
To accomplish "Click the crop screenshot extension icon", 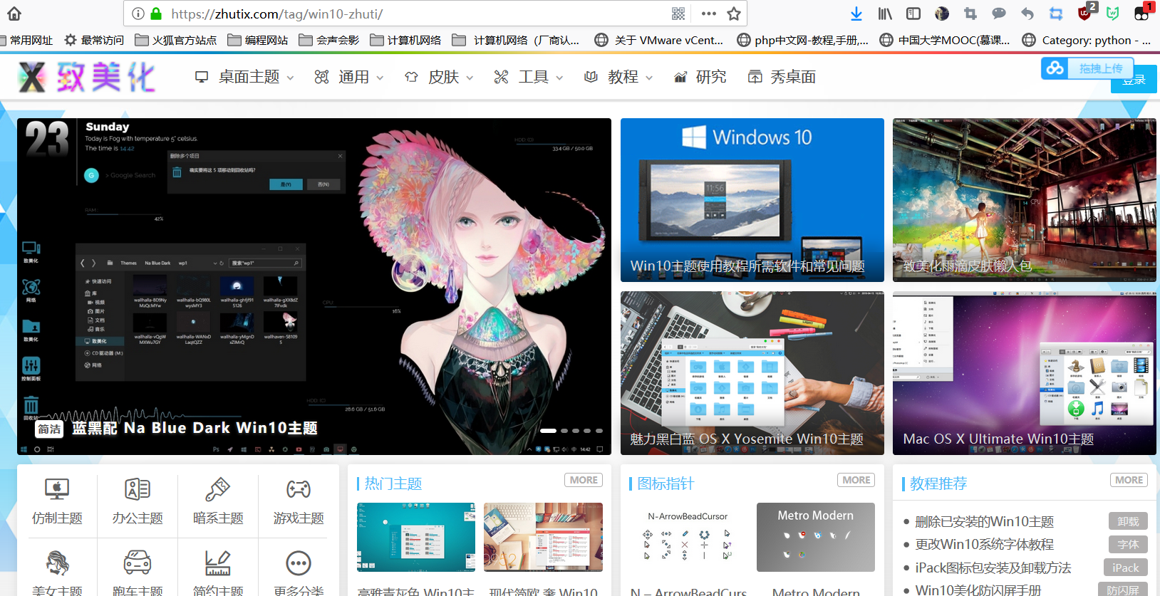I will point(970,14).
